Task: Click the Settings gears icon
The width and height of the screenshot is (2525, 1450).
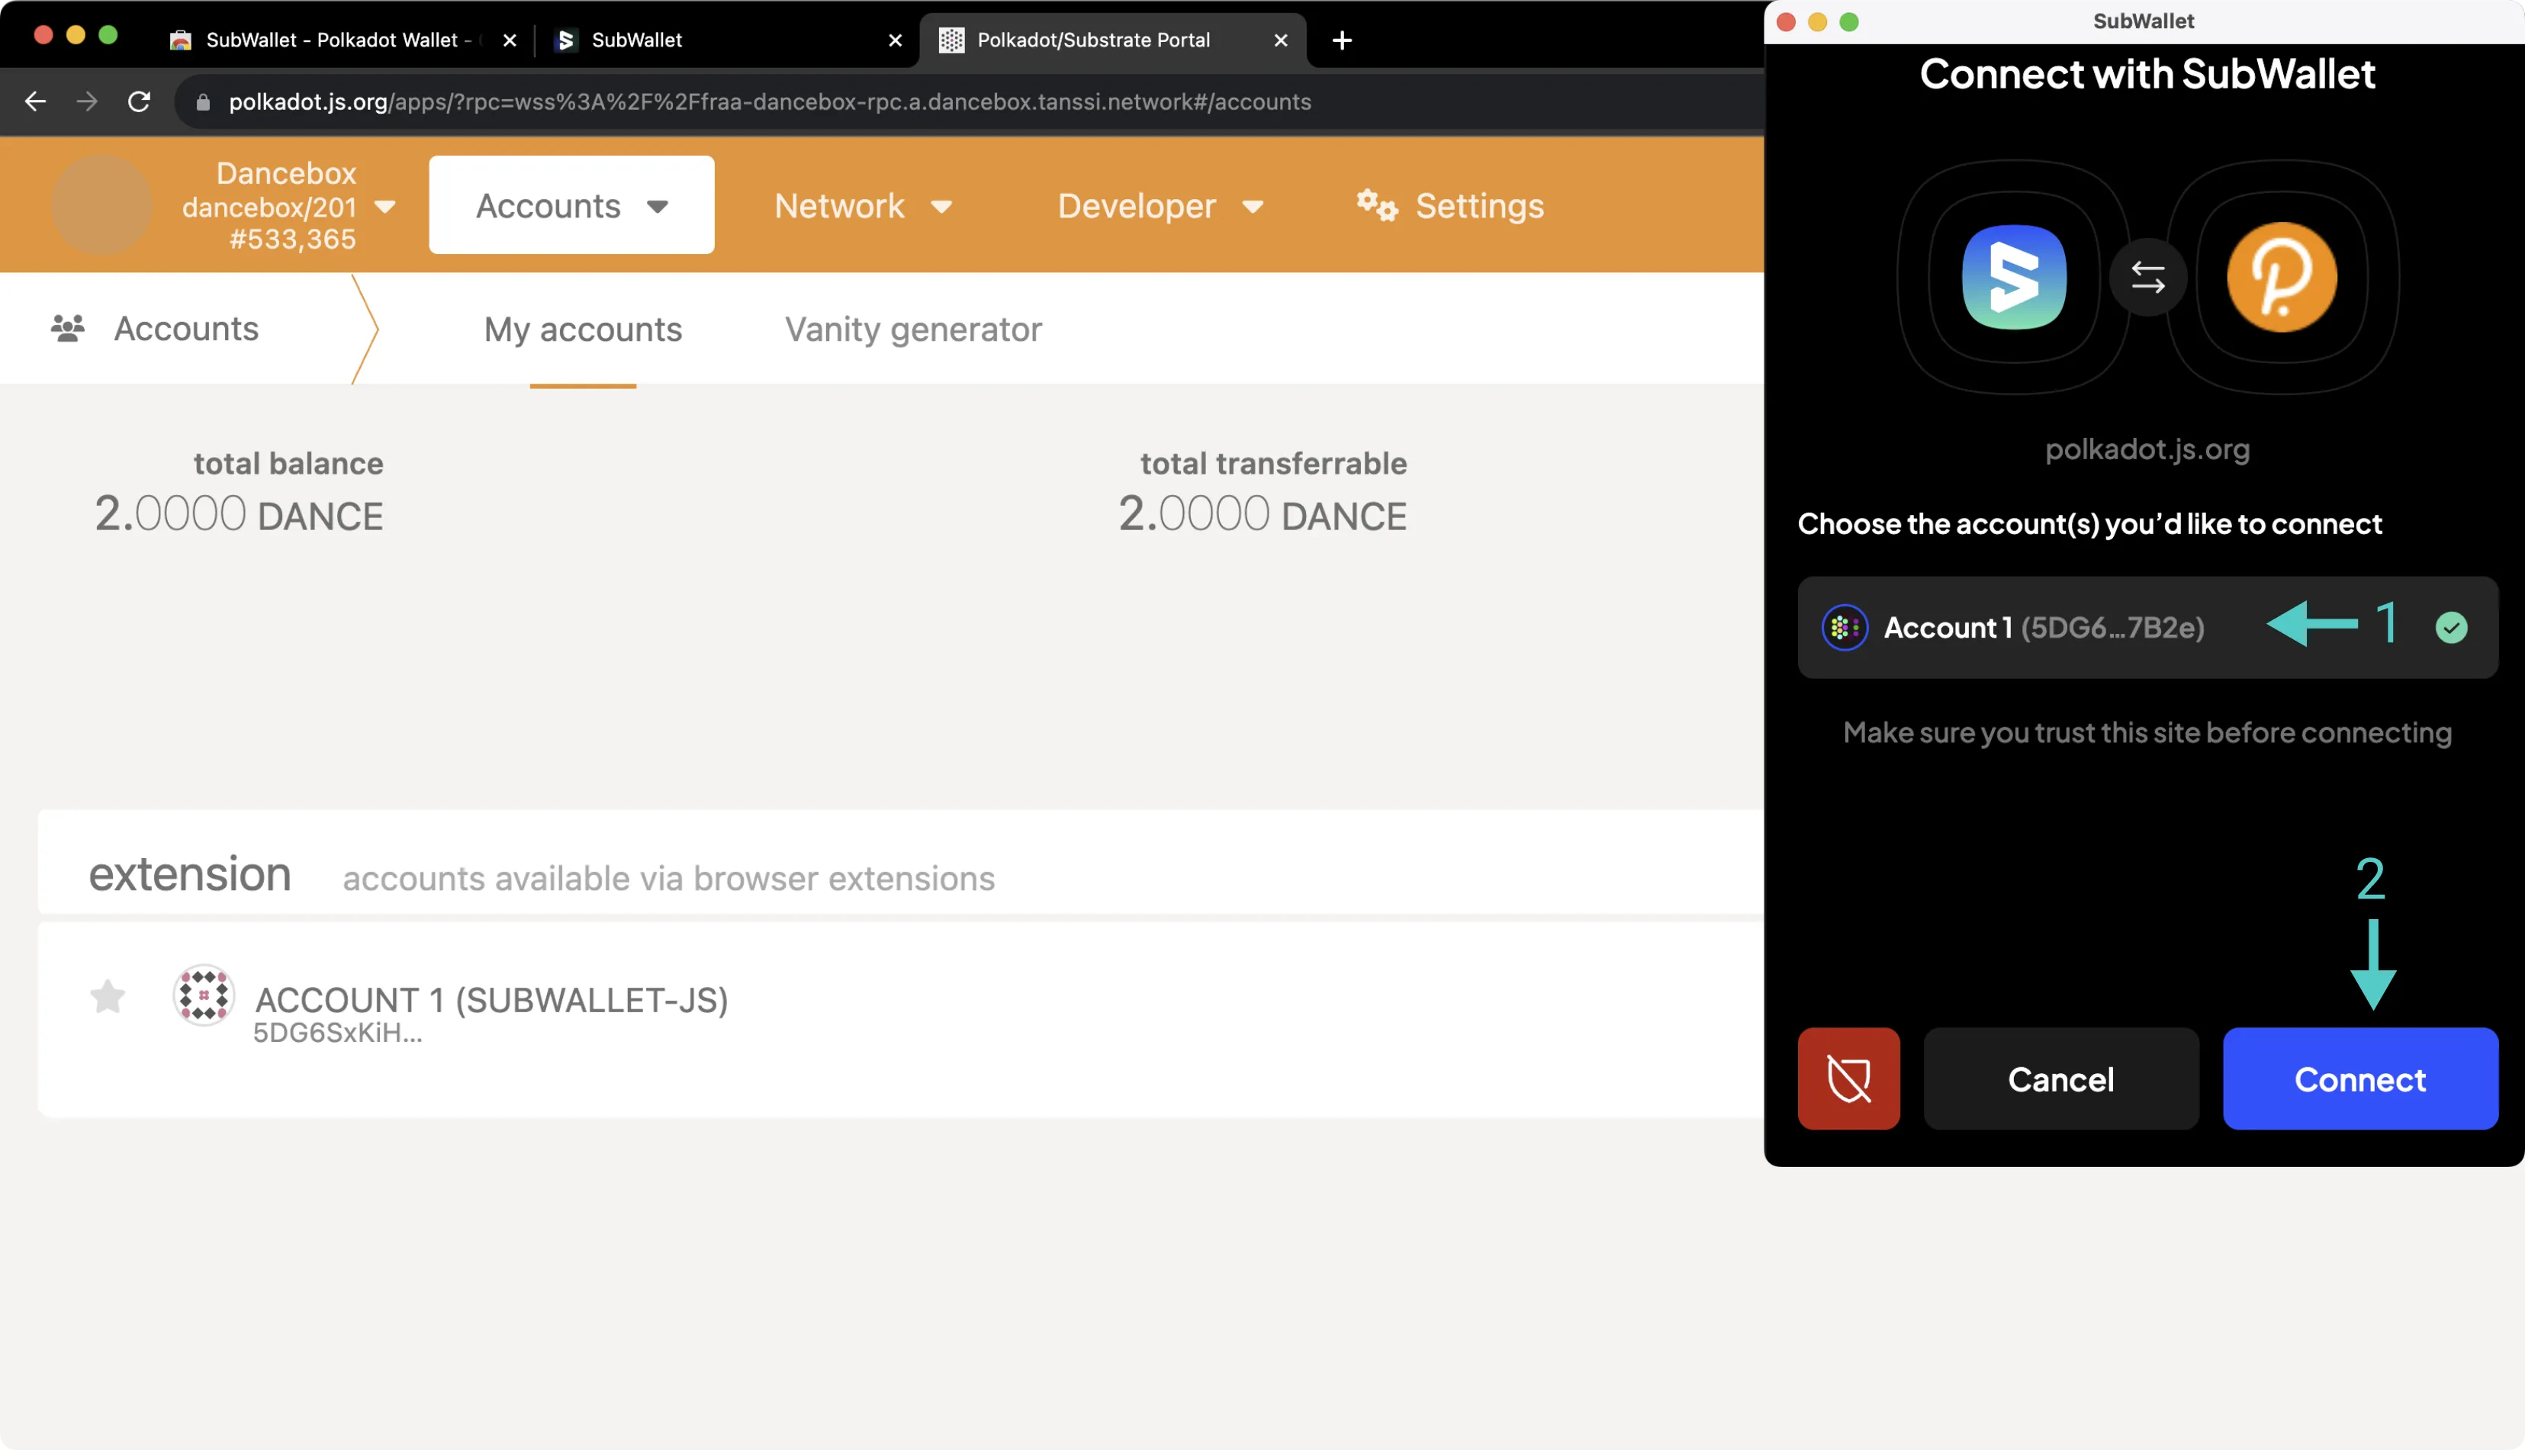Action: click(x=1377, y=205)
